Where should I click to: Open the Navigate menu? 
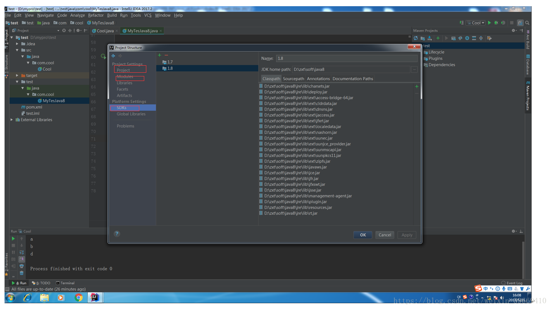[45, 15]
